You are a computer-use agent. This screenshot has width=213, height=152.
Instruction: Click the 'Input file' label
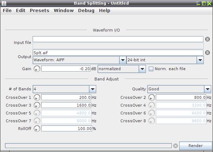pyautogui.click(x=22, y=43)
